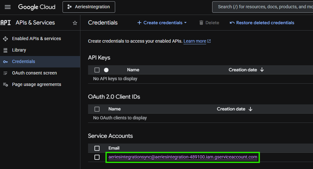Sort API Keys by Name column
The image size is (313, 169).
point(133,70)
